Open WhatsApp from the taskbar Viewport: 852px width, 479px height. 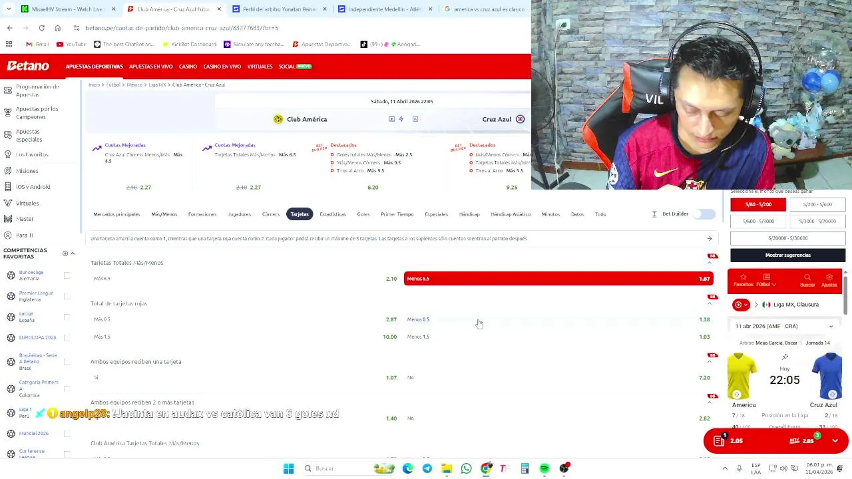(466, 468)
